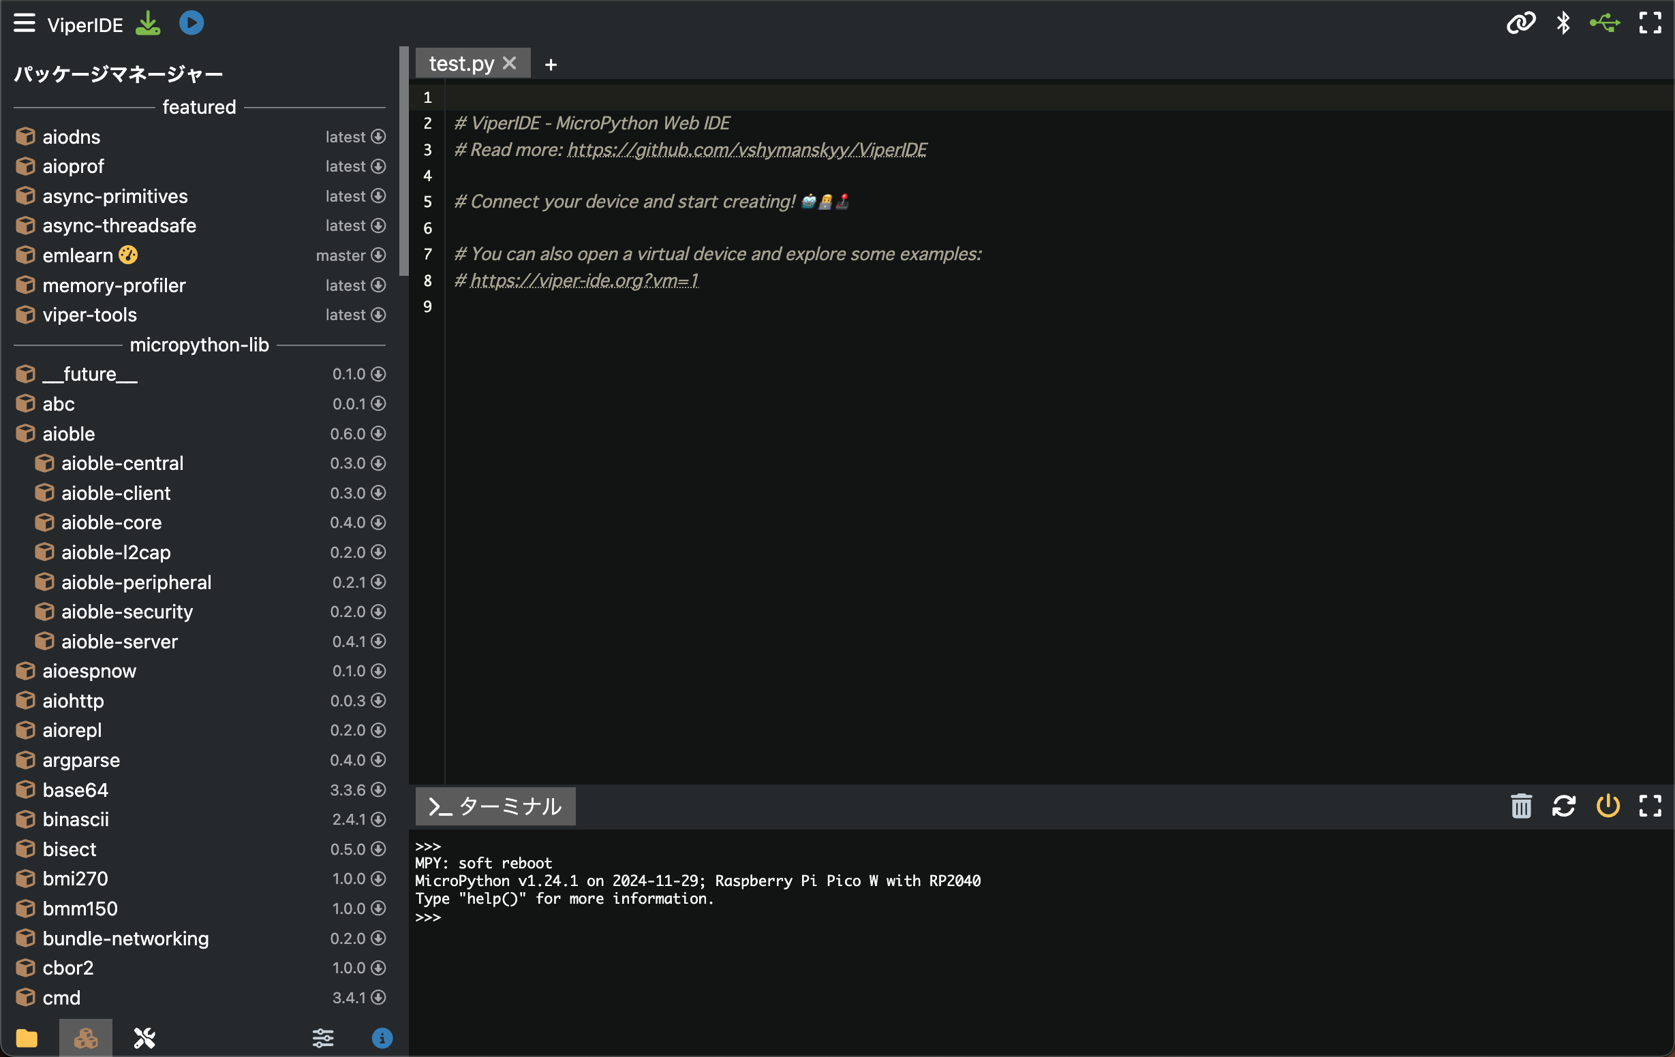Connect via the Bluetooth icon
This screenshot has height=1057, width=1675.
[1563, 24]
